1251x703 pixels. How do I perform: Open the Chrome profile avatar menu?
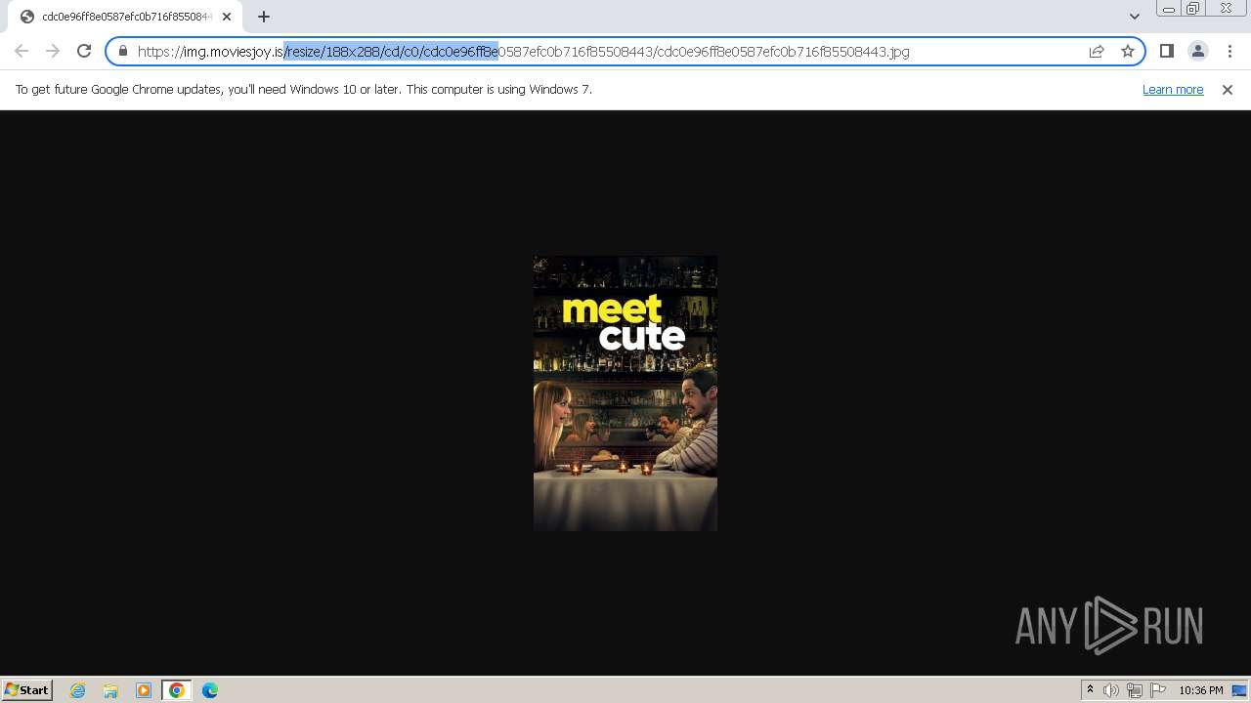1198,51
